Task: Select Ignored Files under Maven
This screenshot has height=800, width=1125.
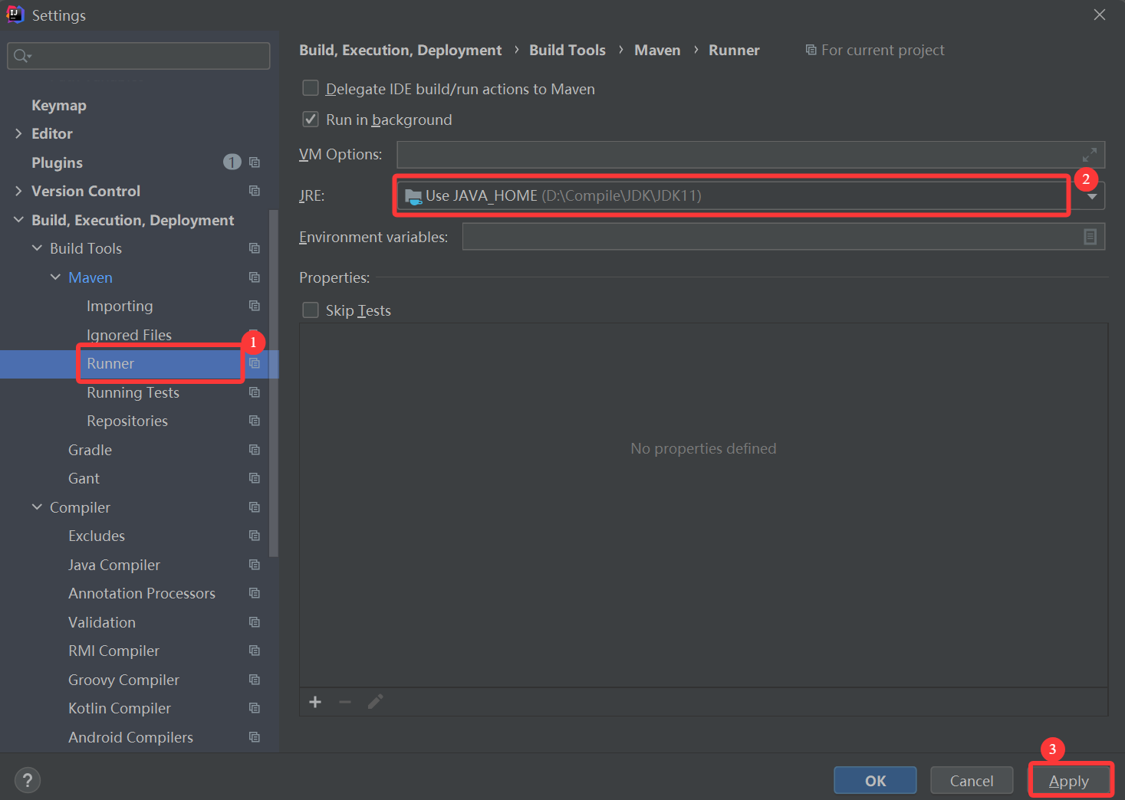Action: [x=129, y=335]
